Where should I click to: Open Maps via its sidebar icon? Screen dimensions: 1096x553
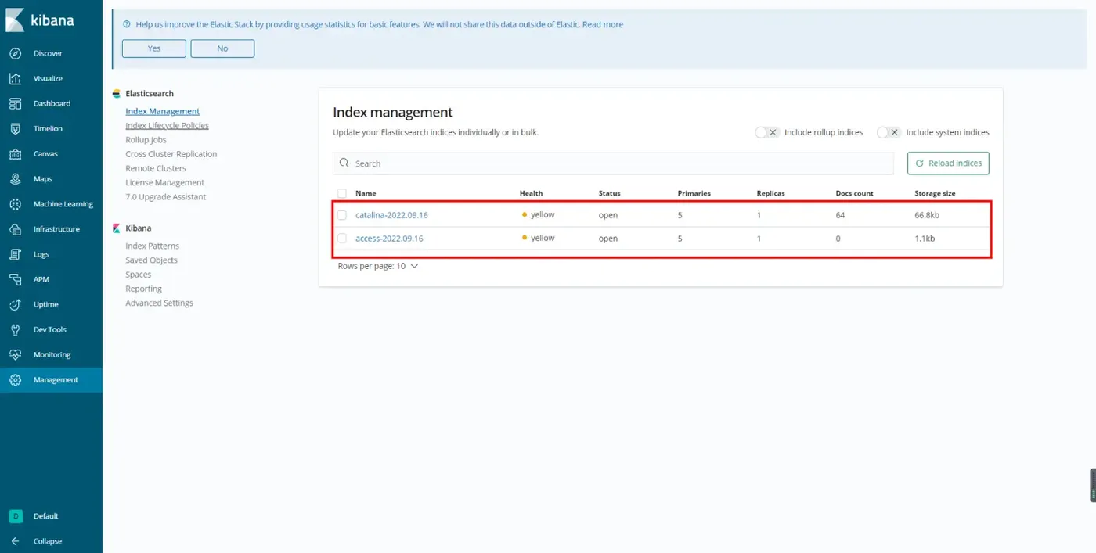(15, 179)
